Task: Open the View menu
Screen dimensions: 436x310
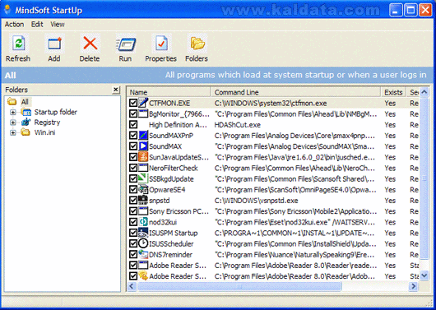Action: (x=58, y=25)
